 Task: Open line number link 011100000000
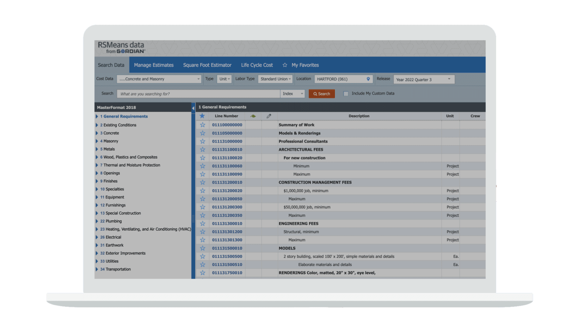tap(227, 125)
